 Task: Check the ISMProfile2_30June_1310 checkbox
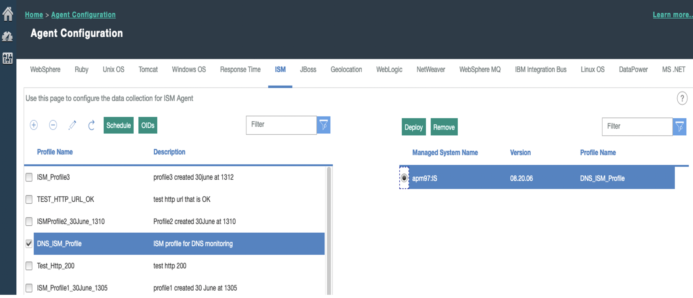click(x=29, y=221)
